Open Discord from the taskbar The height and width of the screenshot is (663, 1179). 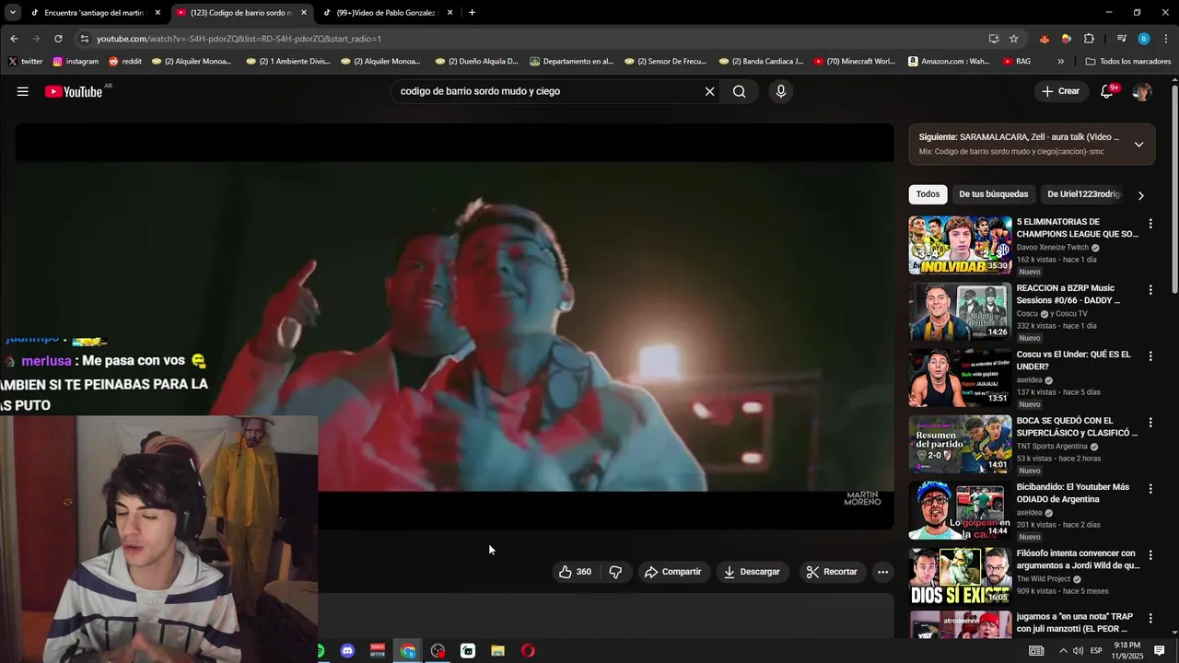pyautogui.click(x=347, y=651)
